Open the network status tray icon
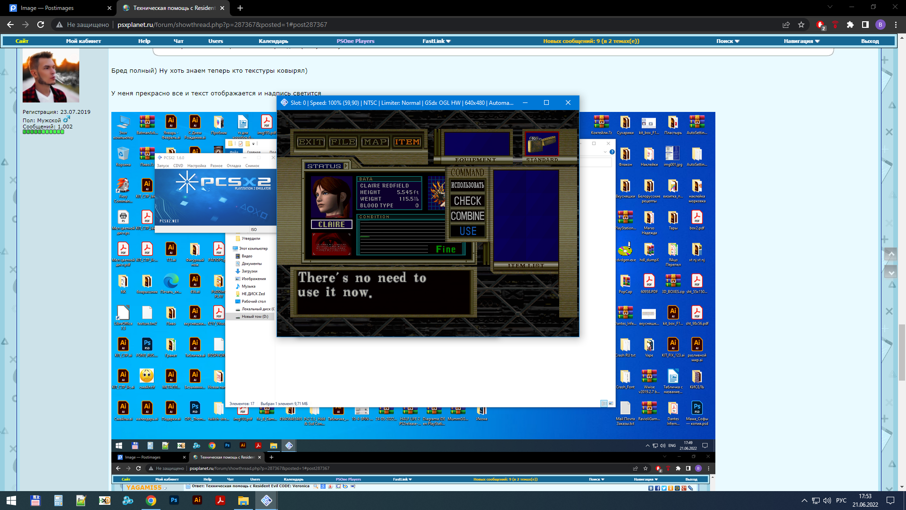Viewport: 906px width, 510px height. coord(816,501)
